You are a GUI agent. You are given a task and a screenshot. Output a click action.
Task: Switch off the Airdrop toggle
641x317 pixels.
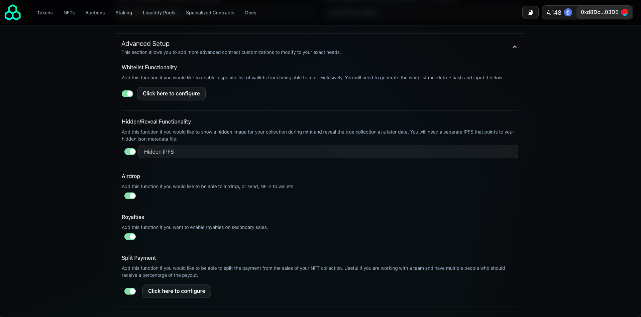click(130, 196)
